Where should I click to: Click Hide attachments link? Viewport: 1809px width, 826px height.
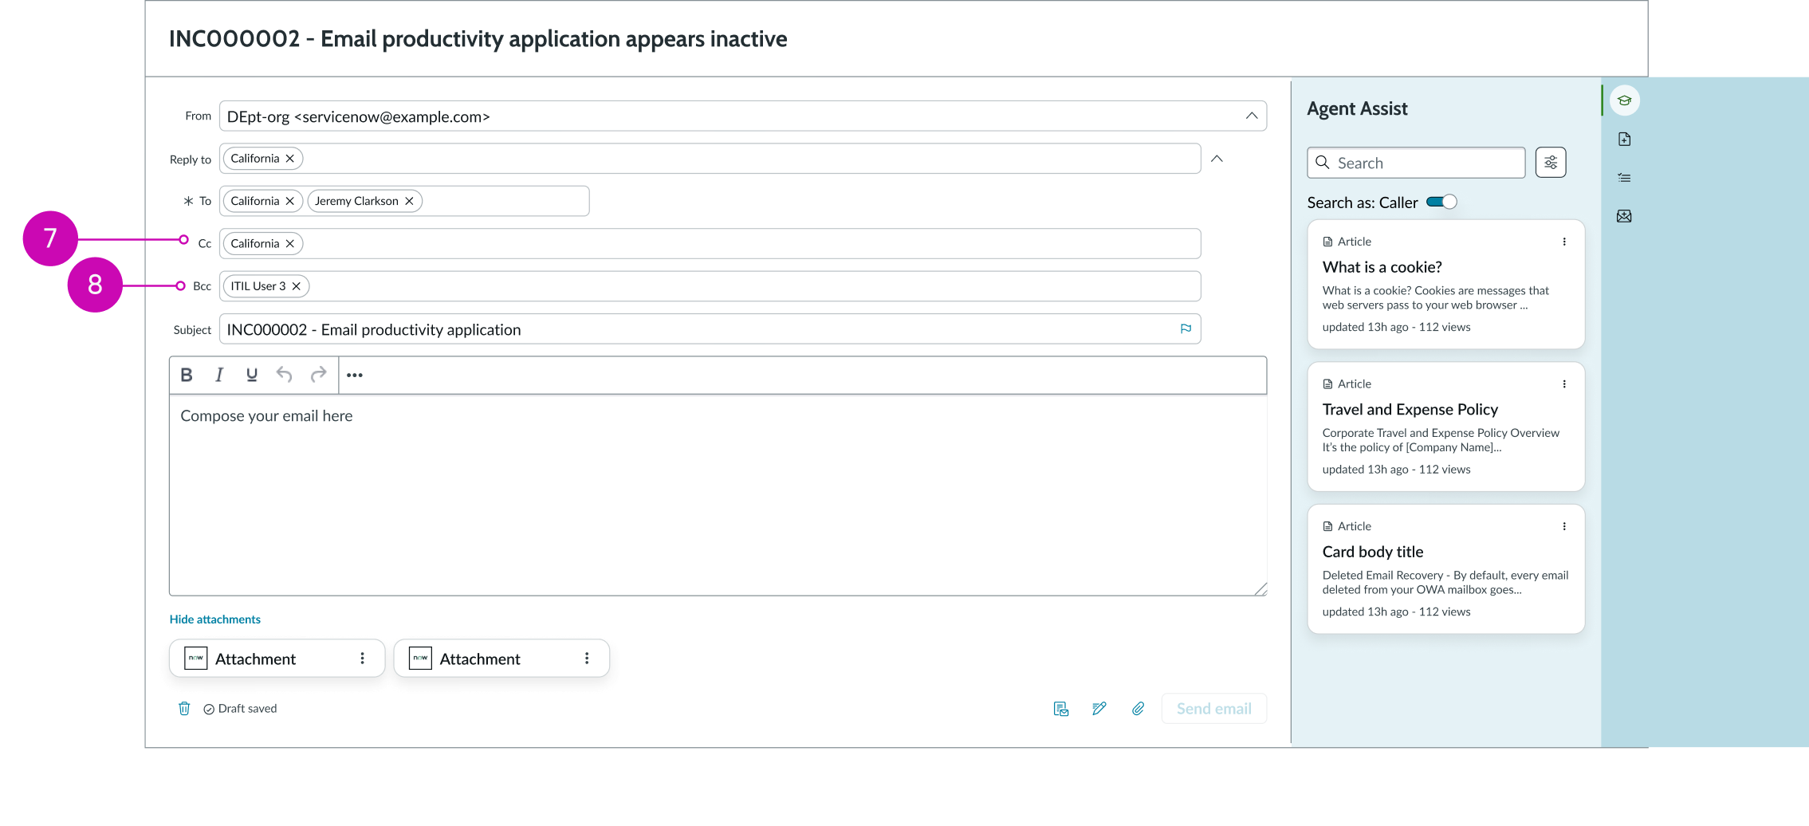(214, 619)
